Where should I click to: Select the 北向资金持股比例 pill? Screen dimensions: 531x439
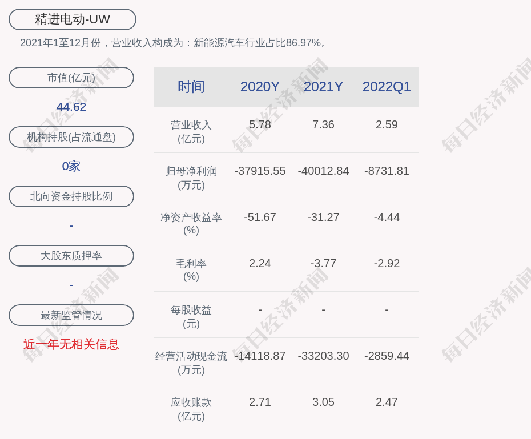click(x=71, y=196)
